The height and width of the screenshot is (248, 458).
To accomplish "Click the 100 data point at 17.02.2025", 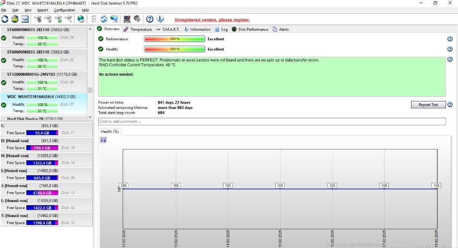I will pyautogui.click(x=384, y=186).
